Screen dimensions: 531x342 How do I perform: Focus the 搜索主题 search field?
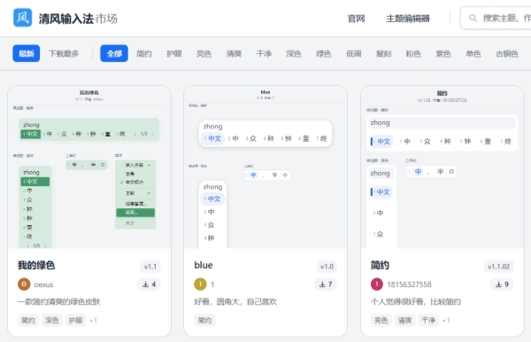click(496, 18)
